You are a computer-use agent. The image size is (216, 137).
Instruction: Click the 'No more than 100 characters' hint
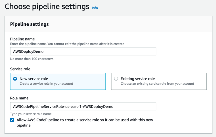(x=32, y=59)
